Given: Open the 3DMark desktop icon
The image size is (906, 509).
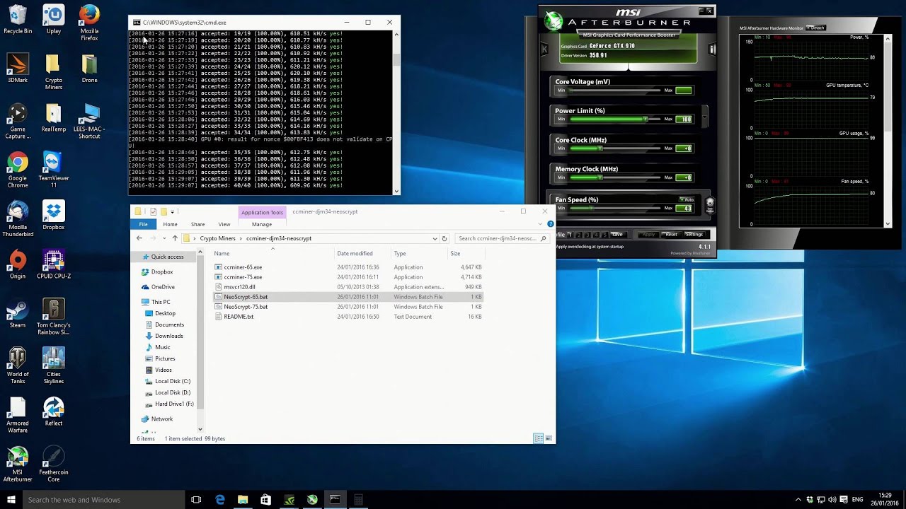Looking at the screenshot, I should (x=18, y=68).
